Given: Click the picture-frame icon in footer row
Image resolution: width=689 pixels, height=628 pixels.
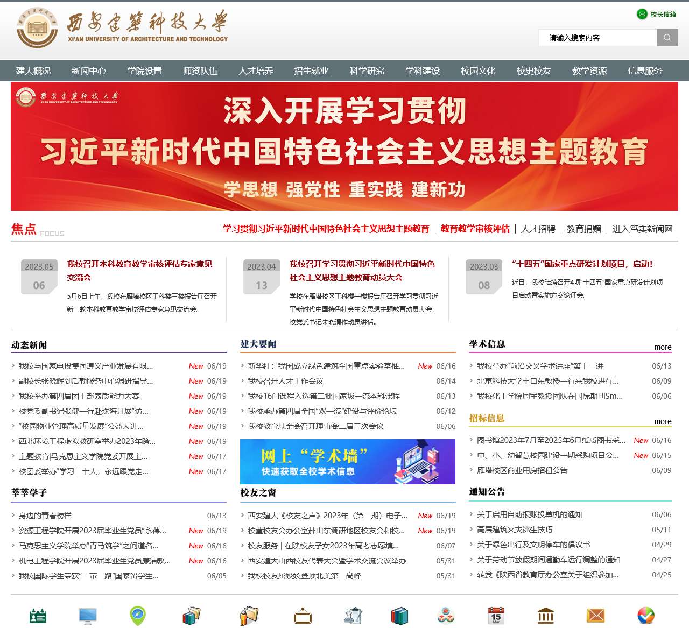Looking at the screenshot, I should click(303, 615).
